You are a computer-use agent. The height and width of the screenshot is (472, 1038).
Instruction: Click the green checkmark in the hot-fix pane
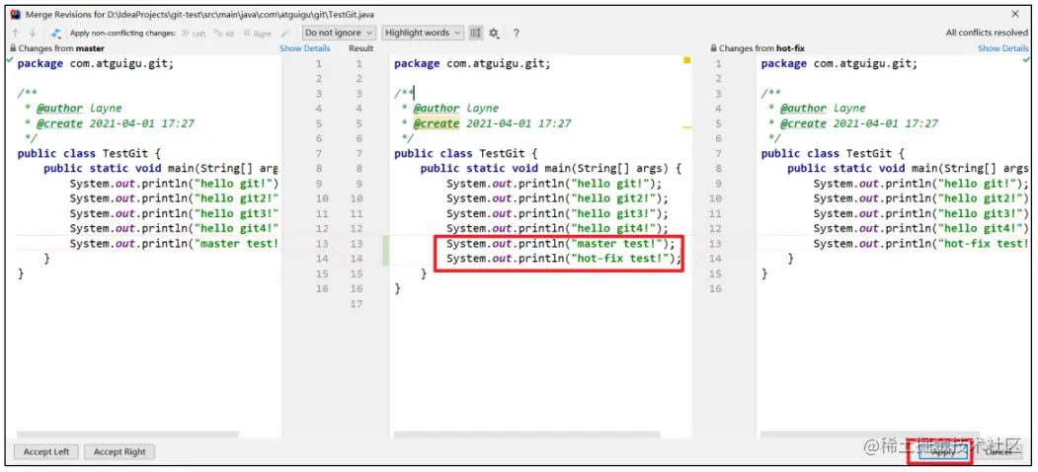pos(1027,59)
